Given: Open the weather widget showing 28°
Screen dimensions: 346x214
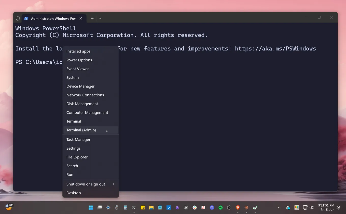Looking at the screenshot, I should pyautogui.click(x=9, y=207).
